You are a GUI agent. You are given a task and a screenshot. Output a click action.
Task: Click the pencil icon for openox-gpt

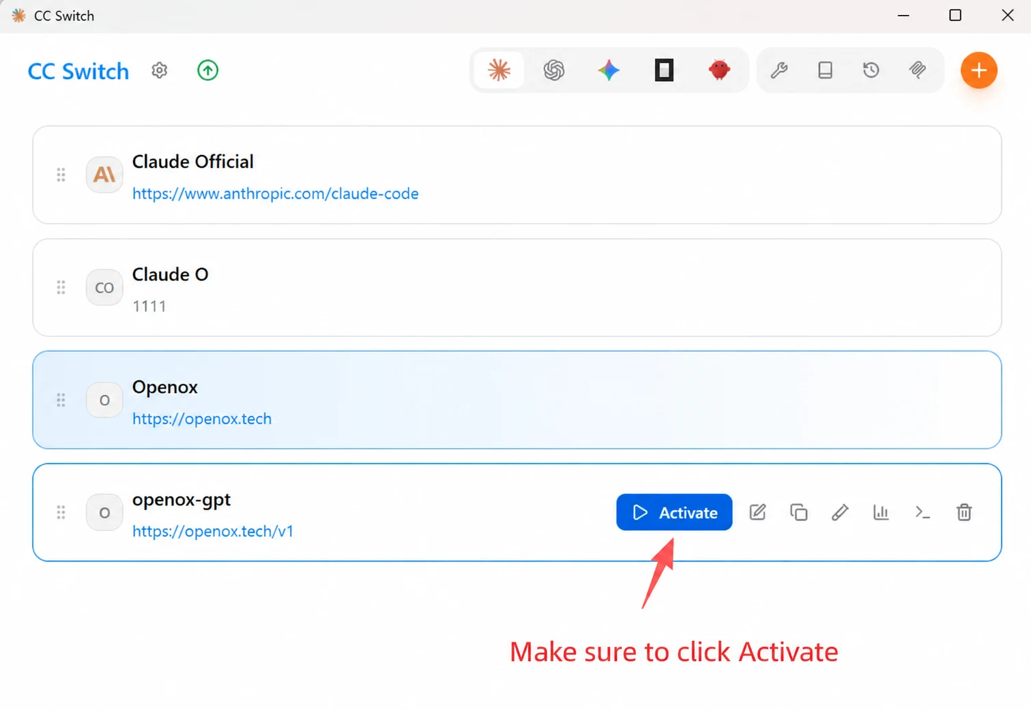point(840,512)
